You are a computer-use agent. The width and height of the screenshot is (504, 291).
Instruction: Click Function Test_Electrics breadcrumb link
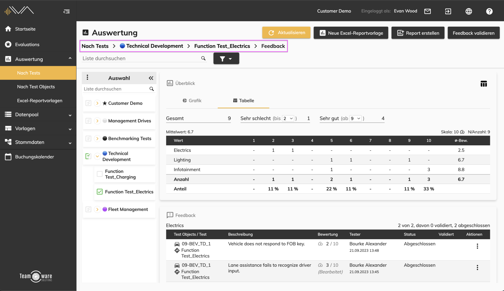(222, 46)
